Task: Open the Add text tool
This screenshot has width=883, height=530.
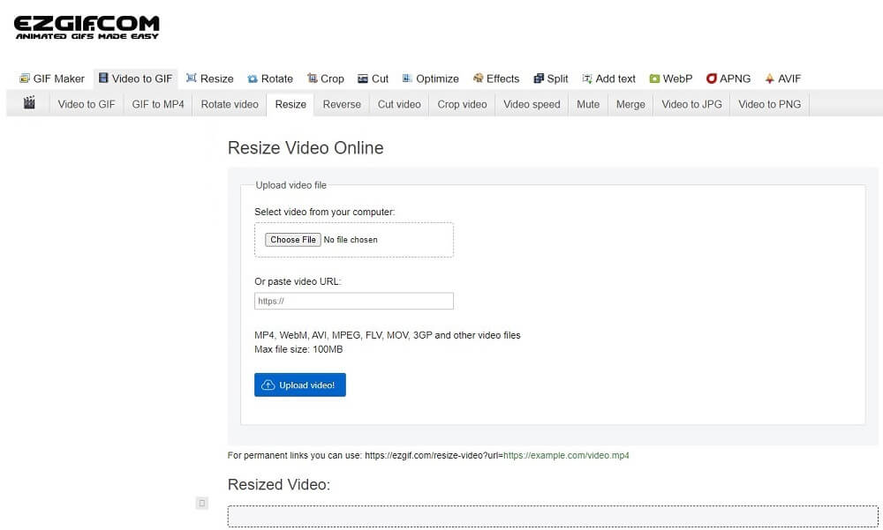Action: pos(609,78)
